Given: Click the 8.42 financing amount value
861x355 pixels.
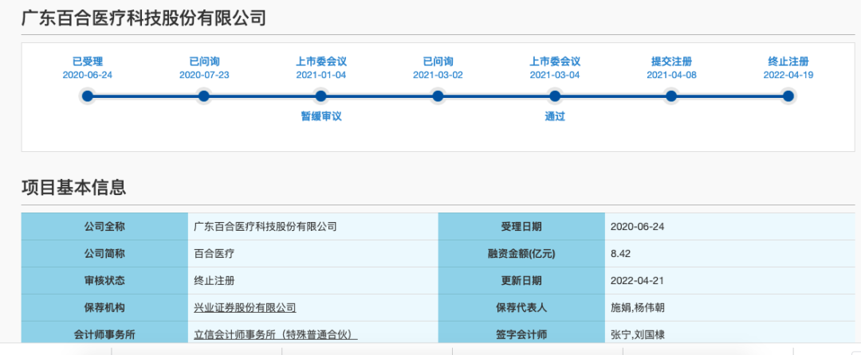Looking at the screenshot, I should coord(620,254).
